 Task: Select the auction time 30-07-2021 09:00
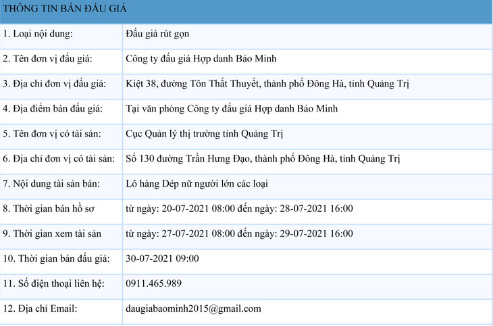[x=162, y=258]
